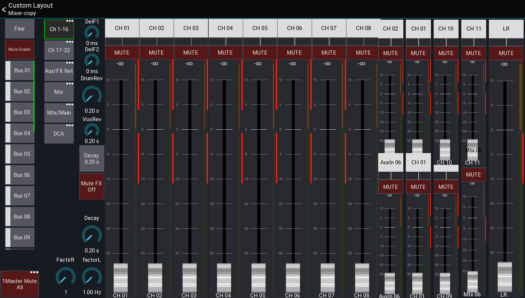Select Bus 09

[20, 237]
